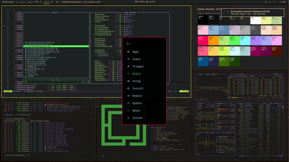289x162 pixels.
Task: Click buttons.close.png in file listing
Action: coord(56,125)
